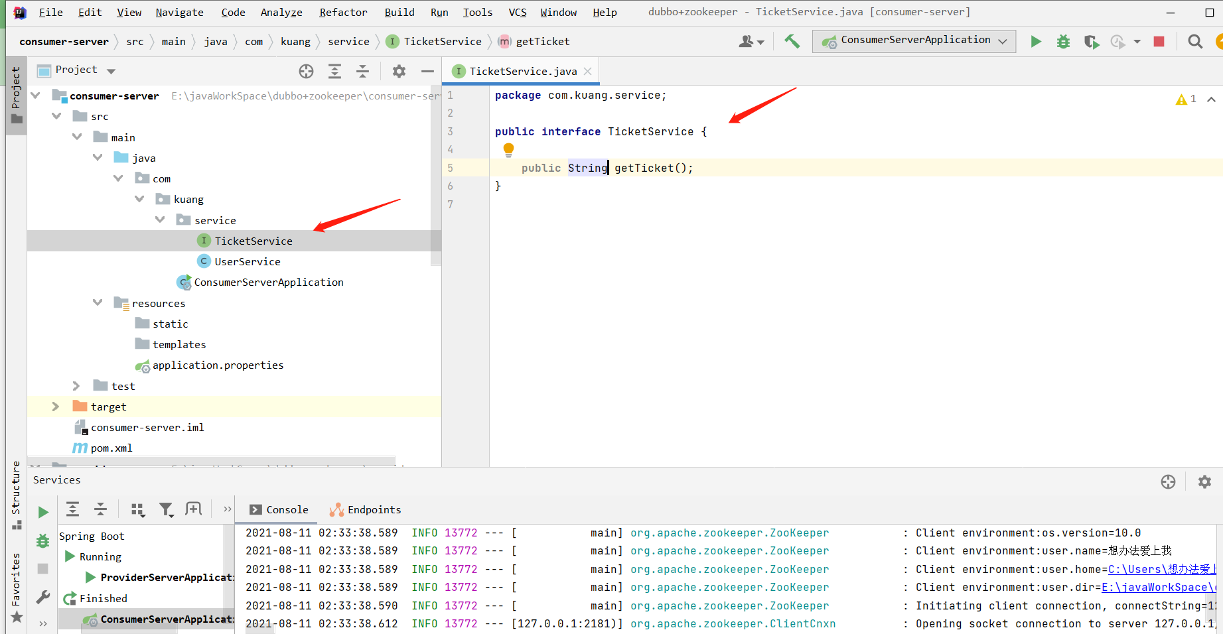
Task: Open the Navigate menu
Action: pos(179,12)
